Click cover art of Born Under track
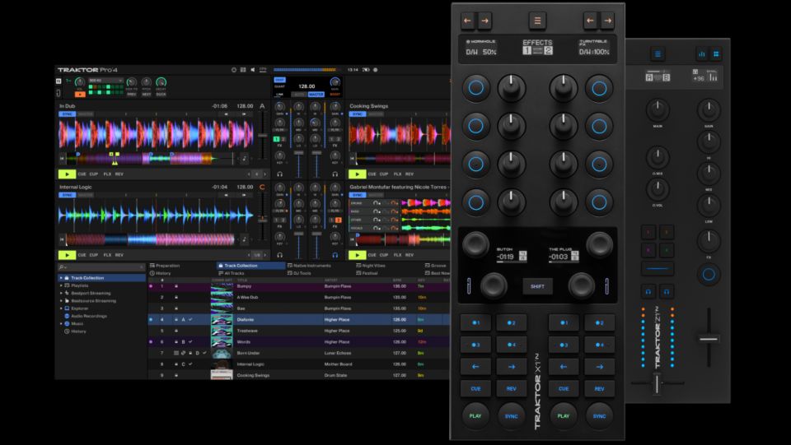Screen dimensions: 791x445 [x=222, y=353]
